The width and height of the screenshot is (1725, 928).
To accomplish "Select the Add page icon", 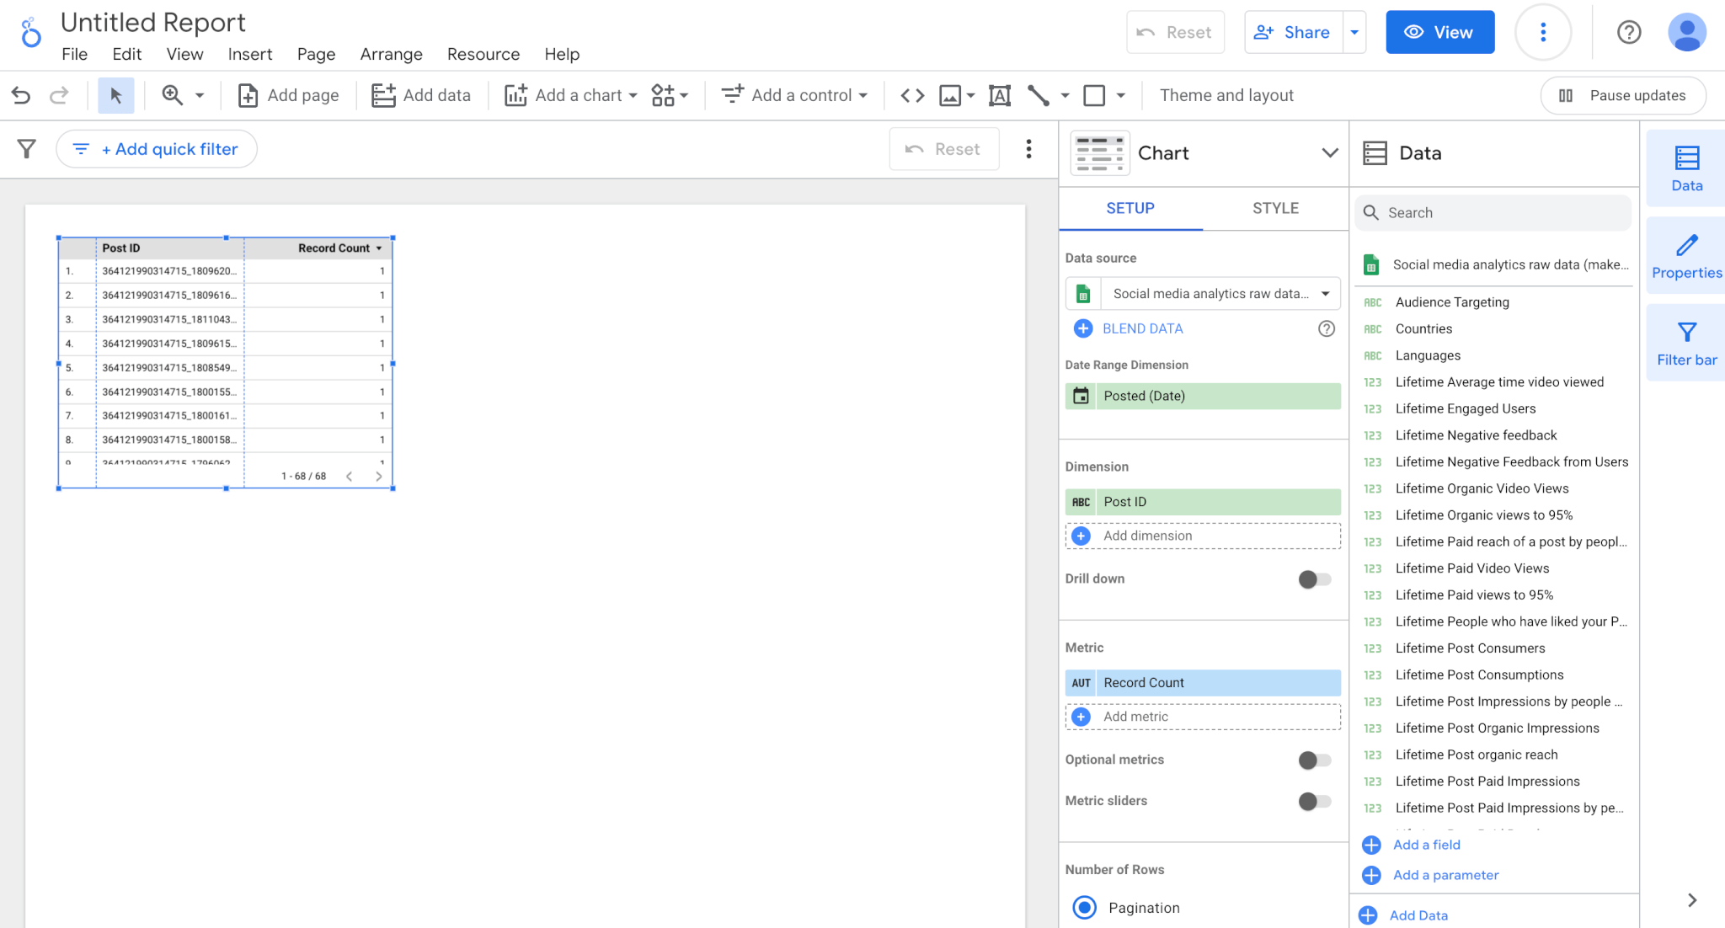I will (247, 95).
